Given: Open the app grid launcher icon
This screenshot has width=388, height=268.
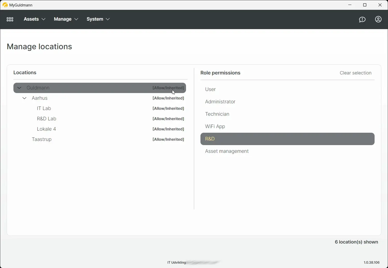Looking at the screenshot, I should [10, 19].
